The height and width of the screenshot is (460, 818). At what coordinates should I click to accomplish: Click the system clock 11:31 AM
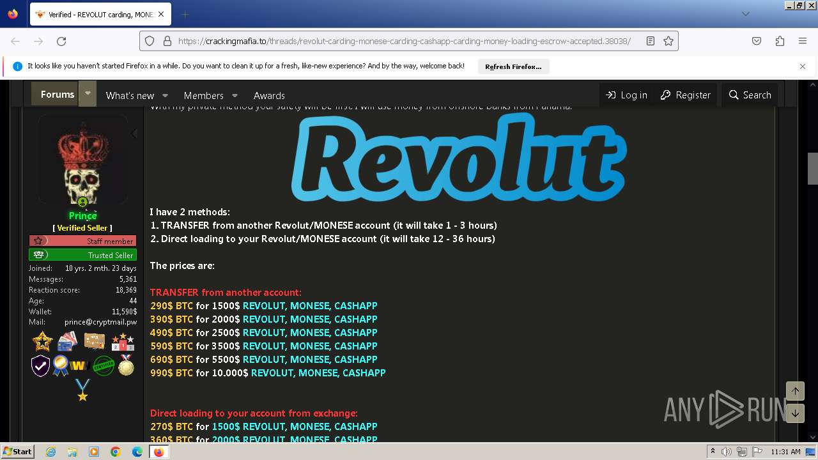tap(785, 452)
